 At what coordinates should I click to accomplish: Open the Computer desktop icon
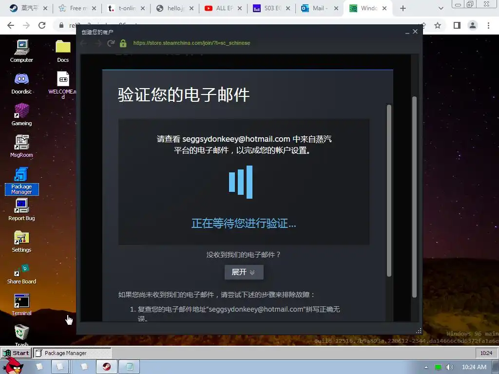[21, 51]
